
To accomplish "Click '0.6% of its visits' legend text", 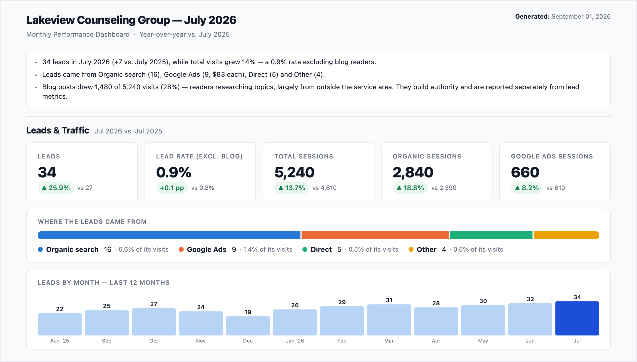I will pyautogui.click(x=143, y=250).
